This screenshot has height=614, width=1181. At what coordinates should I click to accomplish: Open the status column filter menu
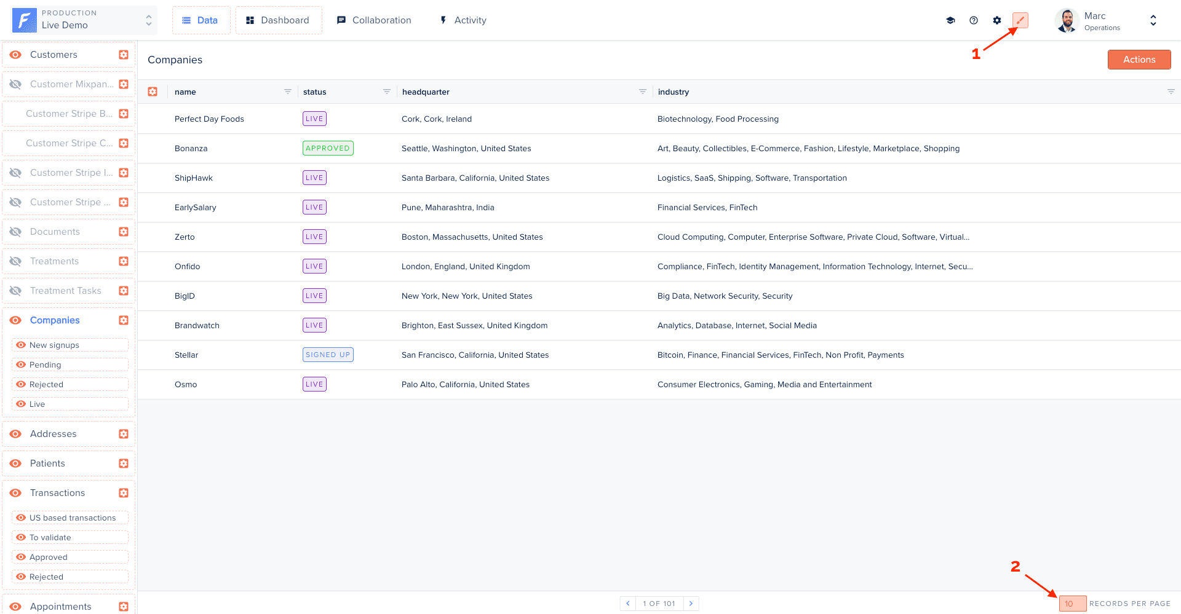387,92
